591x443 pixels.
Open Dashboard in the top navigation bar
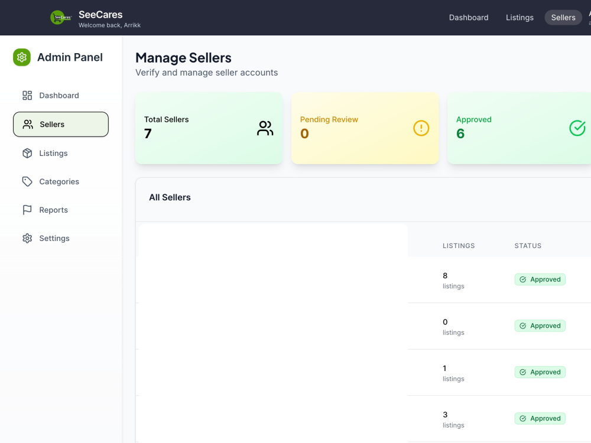pos(469,18)
